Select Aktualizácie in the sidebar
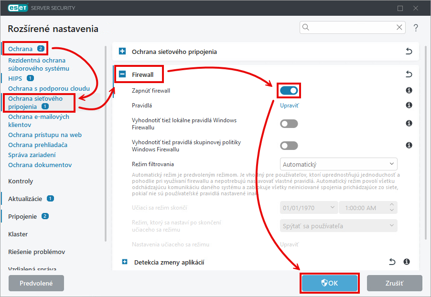The width and height of the screenshot is (431, 297). 25,199
